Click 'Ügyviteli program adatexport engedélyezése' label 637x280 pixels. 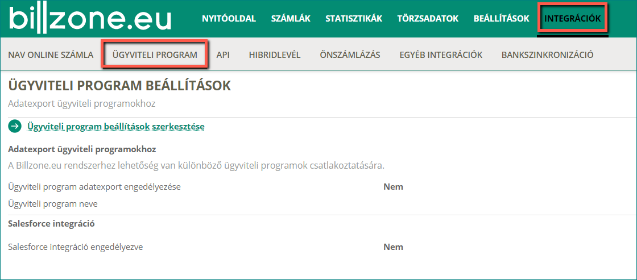94,187
